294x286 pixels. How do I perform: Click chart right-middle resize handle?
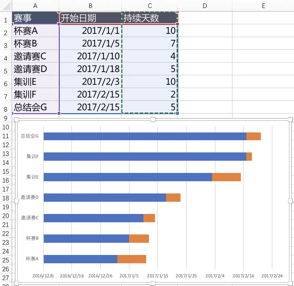tap(290, 201)
